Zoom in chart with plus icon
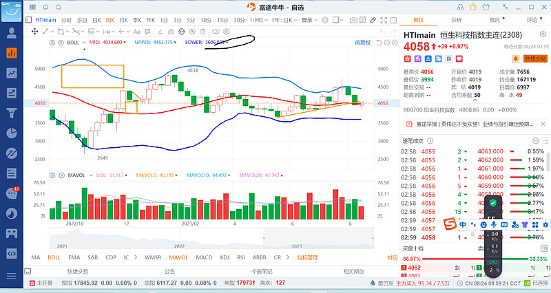 (395, 43)
